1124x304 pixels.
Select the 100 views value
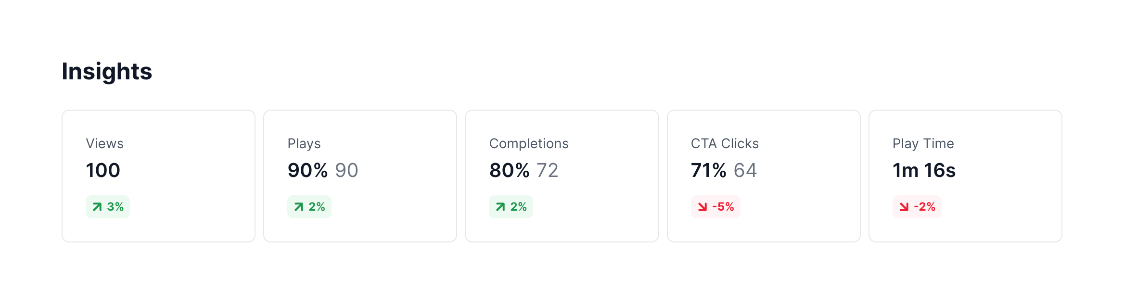point(103,170)
